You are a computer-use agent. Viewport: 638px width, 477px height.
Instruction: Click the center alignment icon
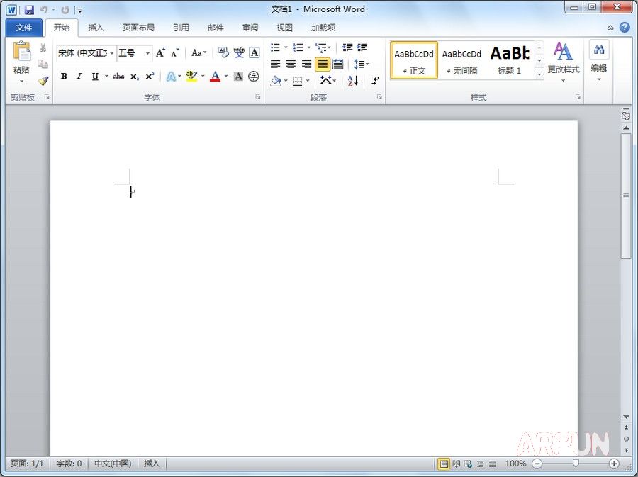tap(291, 64)
